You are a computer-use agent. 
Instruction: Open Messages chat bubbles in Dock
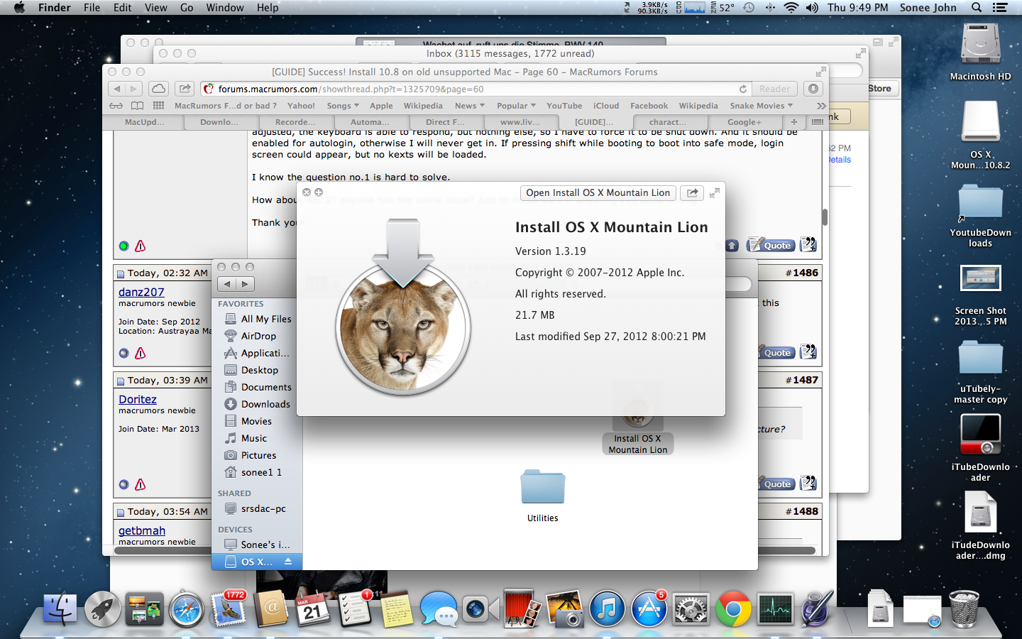pos(439,609)
